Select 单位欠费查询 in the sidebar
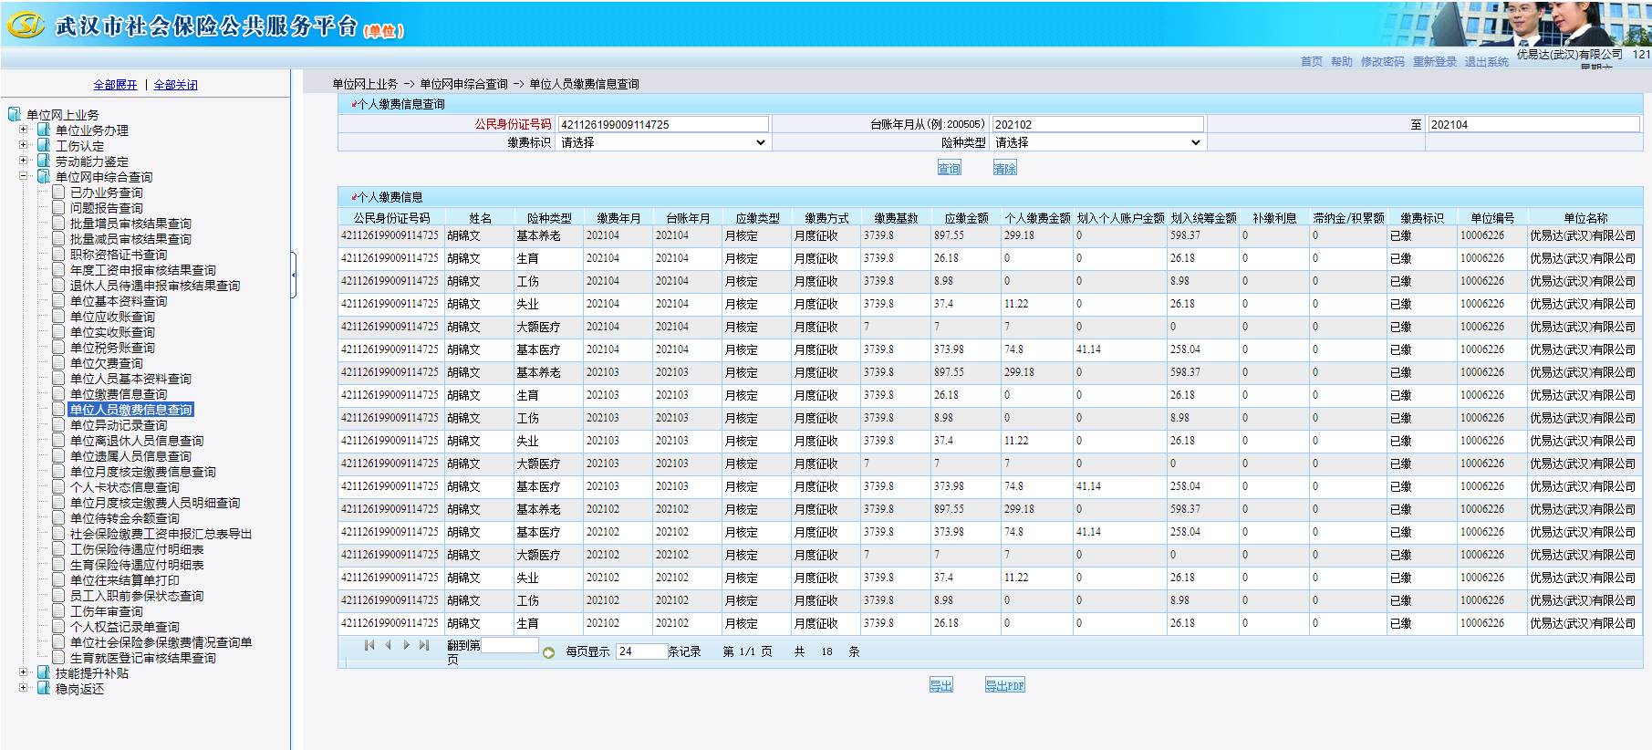Viewport: 1652px width, 750px height. pyautogui.click(x=107, y=363)
